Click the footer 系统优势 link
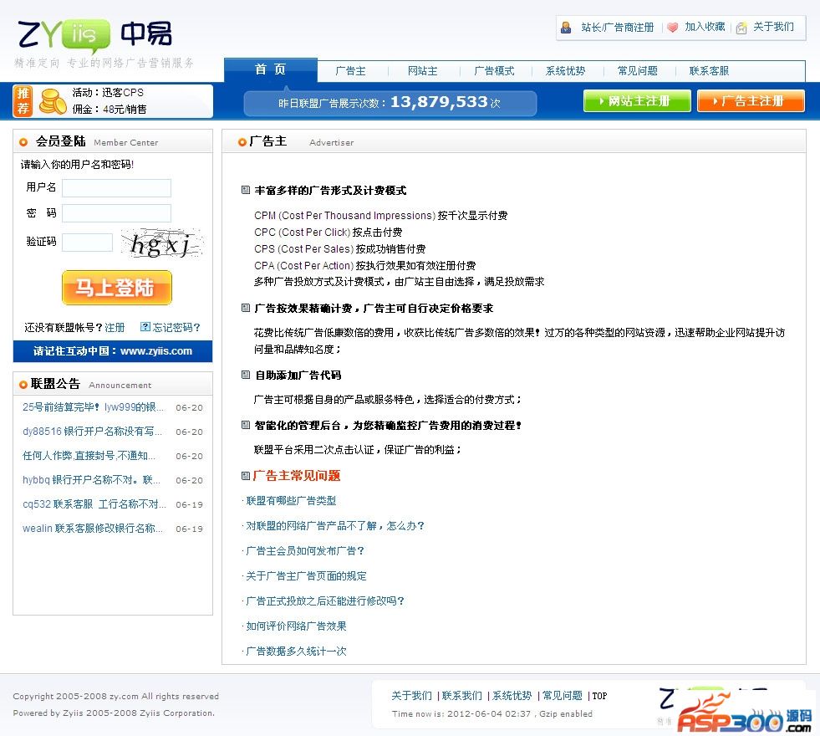 pos(512,696)
